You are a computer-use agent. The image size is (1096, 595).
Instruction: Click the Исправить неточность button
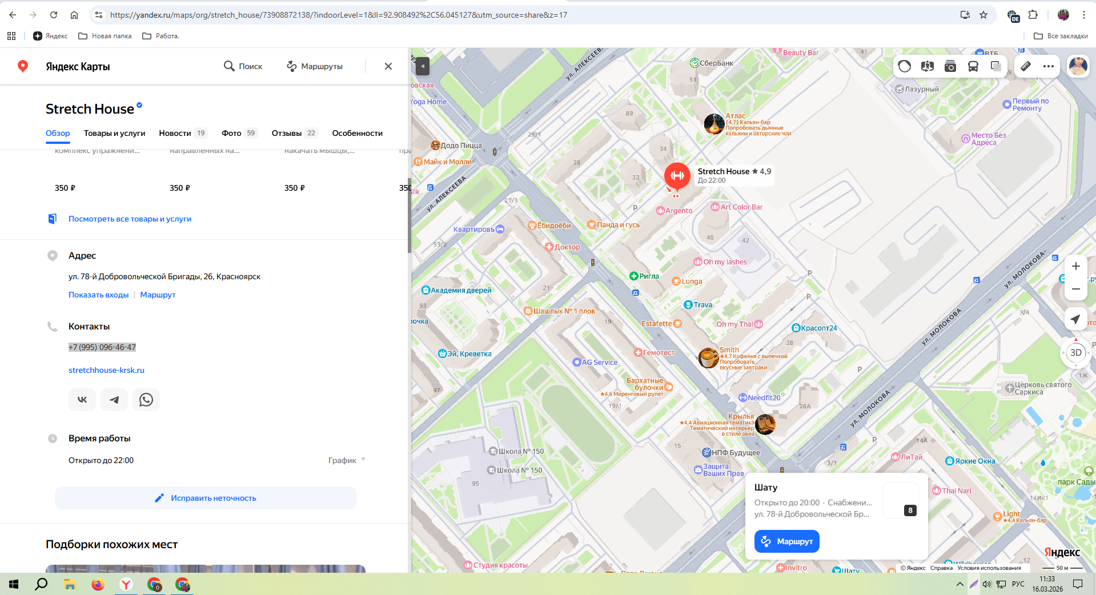(x=206, y=498)
